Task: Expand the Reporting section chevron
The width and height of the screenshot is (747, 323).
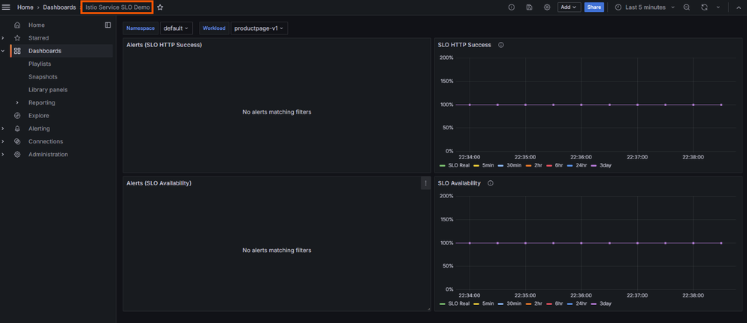Action: pos(17,102)
